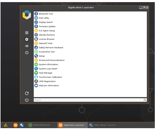The width and height of the screenshot is (155, 130).
Task: Maximize the Application Launcher window
Action: click(144, 8)
